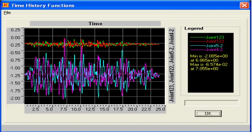Click the empty status field above OK

pyautogui.click(x=211, y=103)
